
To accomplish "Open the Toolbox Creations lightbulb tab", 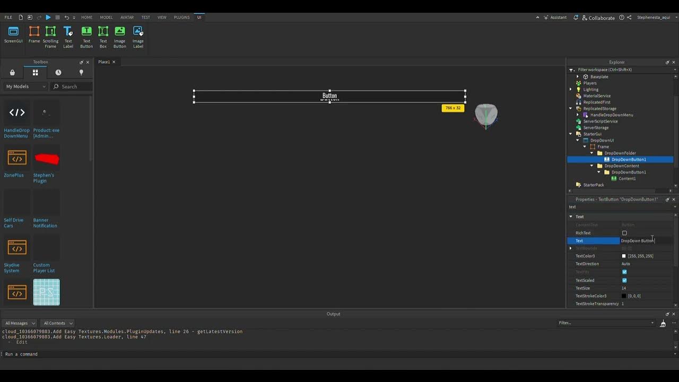I will [x=81, y=72].
